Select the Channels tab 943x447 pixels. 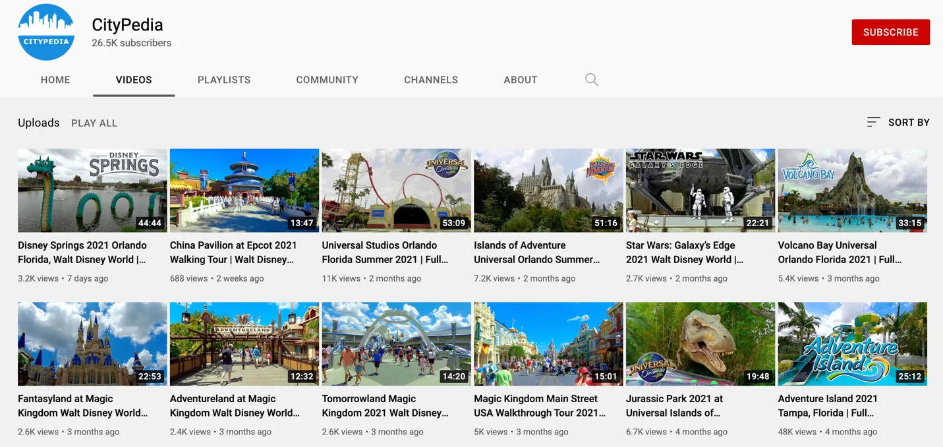pos(431,80)
